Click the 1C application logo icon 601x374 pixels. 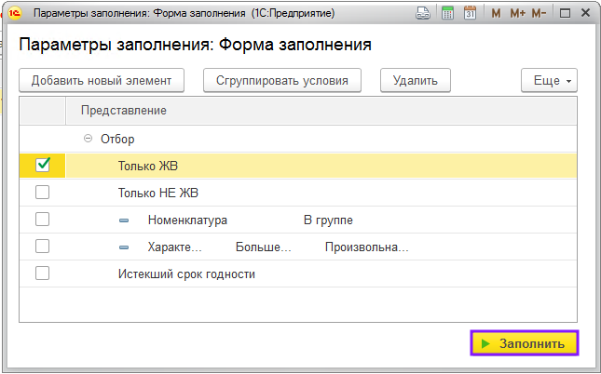coord(14,13)
